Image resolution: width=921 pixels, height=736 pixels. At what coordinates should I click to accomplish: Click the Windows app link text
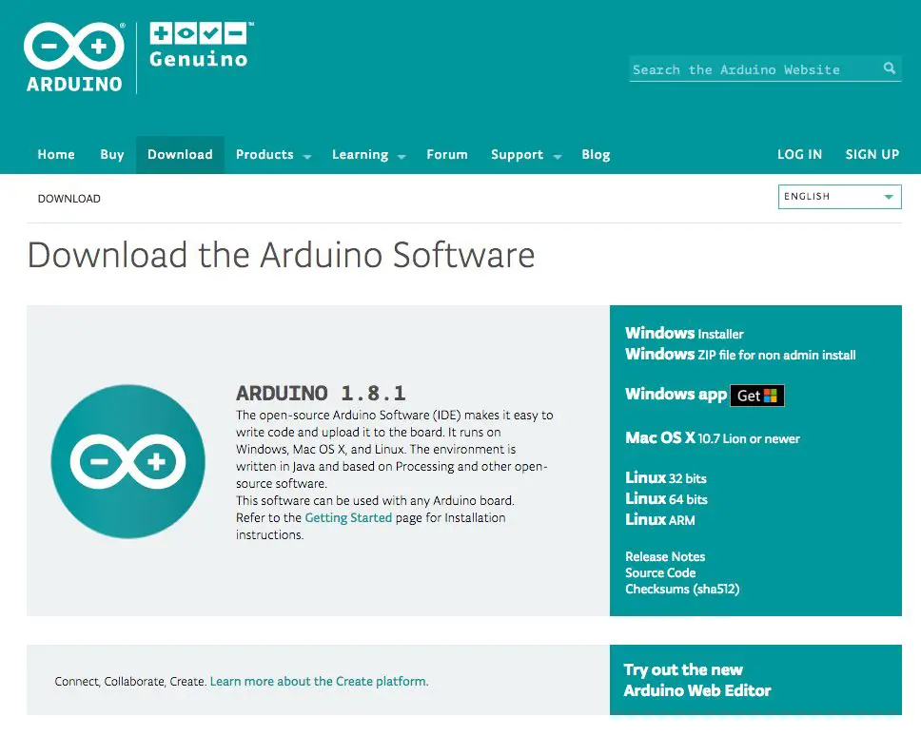point(676,394)
